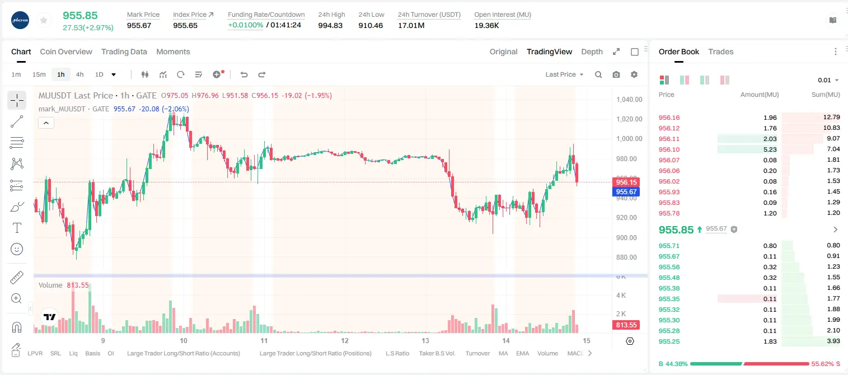Show only sell orders view
The height and width of the screenshot is (375, 848).
(x=725, y=80)
